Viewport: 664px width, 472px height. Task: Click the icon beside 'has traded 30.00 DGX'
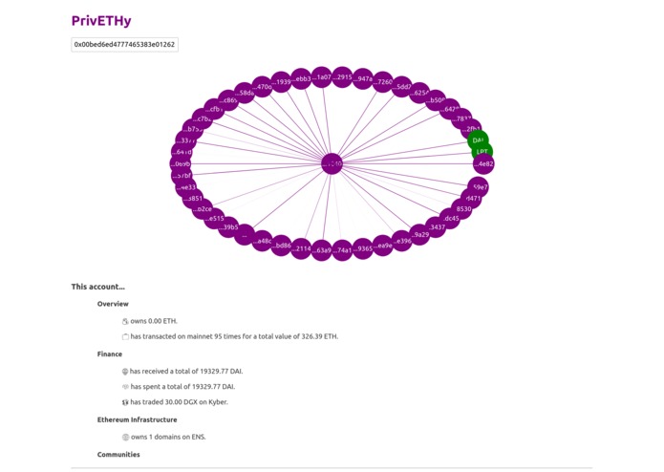click(x=125, y=402)
